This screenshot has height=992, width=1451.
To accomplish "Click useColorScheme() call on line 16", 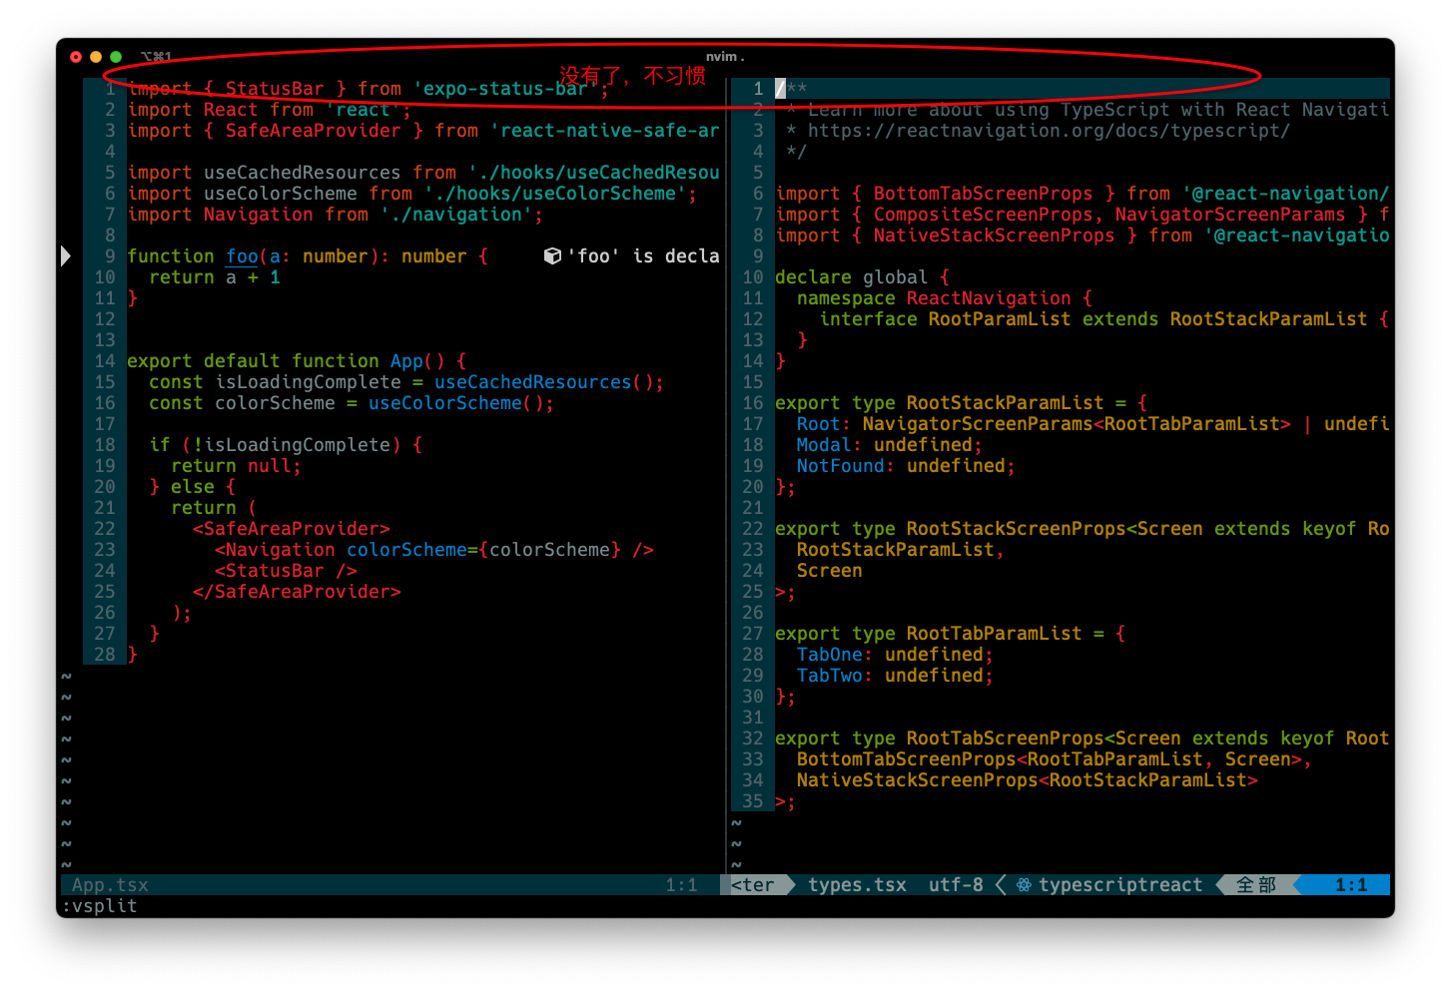I will (x=456, y=403).
